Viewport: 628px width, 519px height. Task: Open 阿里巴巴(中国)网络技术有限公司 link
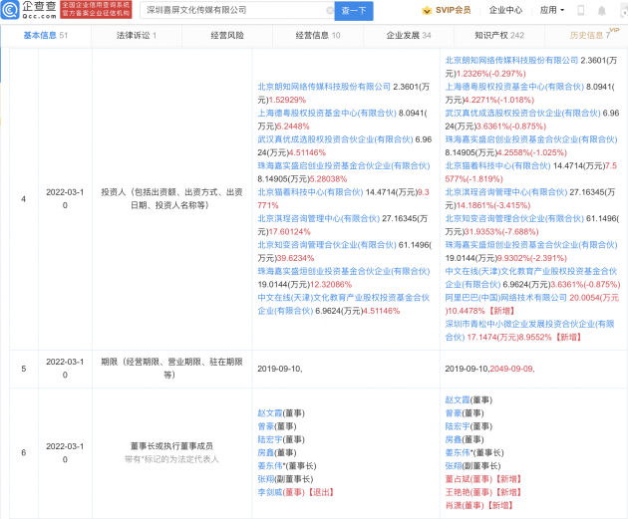pyautogui.click(x=505, y=297)
